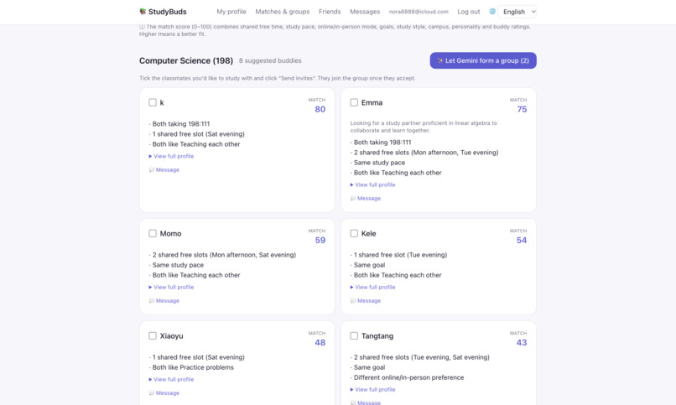Click the message bubble icon on Xiaoyu's card

point(151,393)
